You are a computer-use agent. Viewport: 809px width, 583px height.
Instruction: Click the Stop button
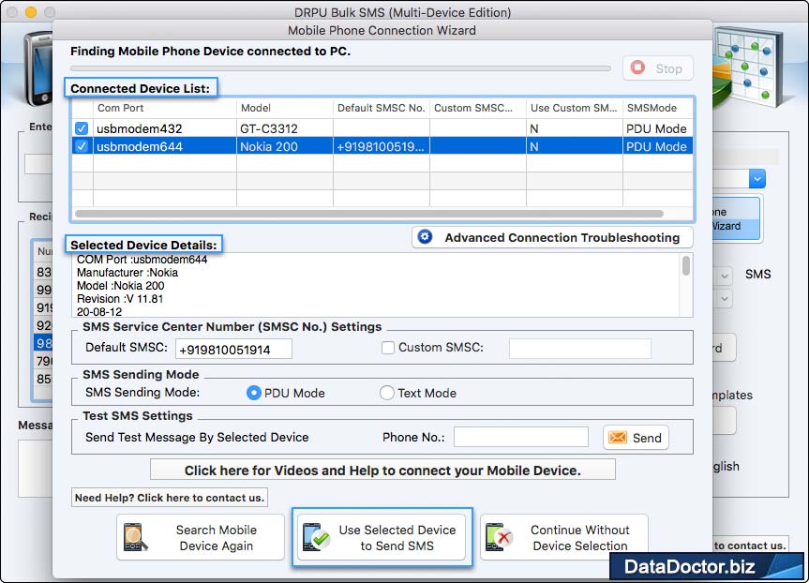[658, 68]
